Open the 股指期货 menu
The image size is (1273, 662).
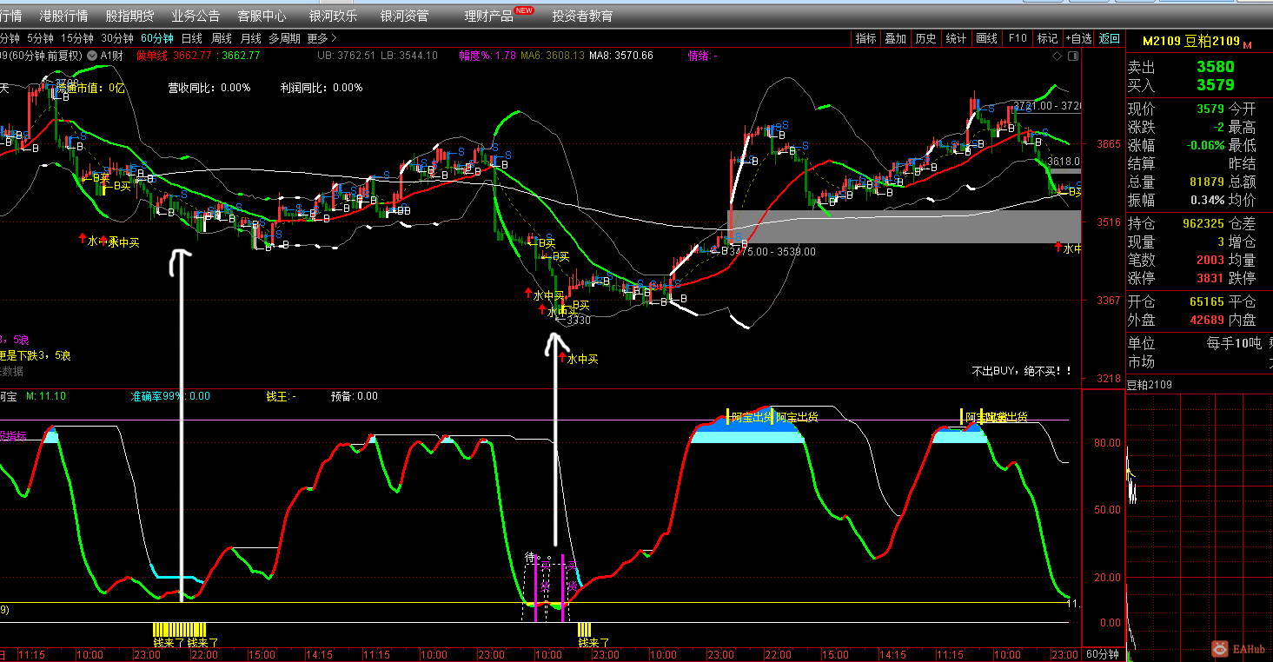(x=129, y=16)
